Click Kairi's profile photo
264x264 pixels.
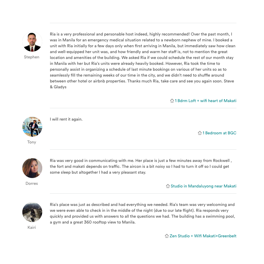(x=32, y=212)
